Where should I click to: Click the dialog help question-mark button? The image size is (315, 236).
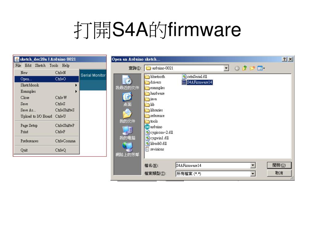click(285, 59)
